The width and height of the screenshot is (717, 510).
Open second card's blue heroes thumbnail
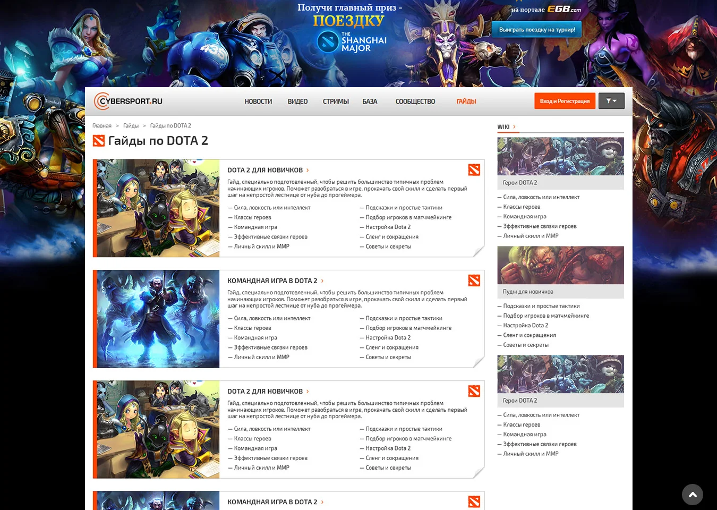pyautogui.click(x=158, y=319)
